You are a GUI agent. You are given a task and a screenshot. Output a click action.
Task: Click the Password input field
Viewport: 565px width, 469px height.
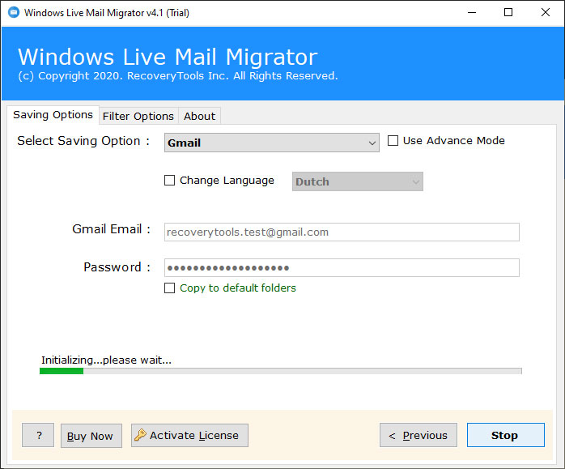[342, 268]
